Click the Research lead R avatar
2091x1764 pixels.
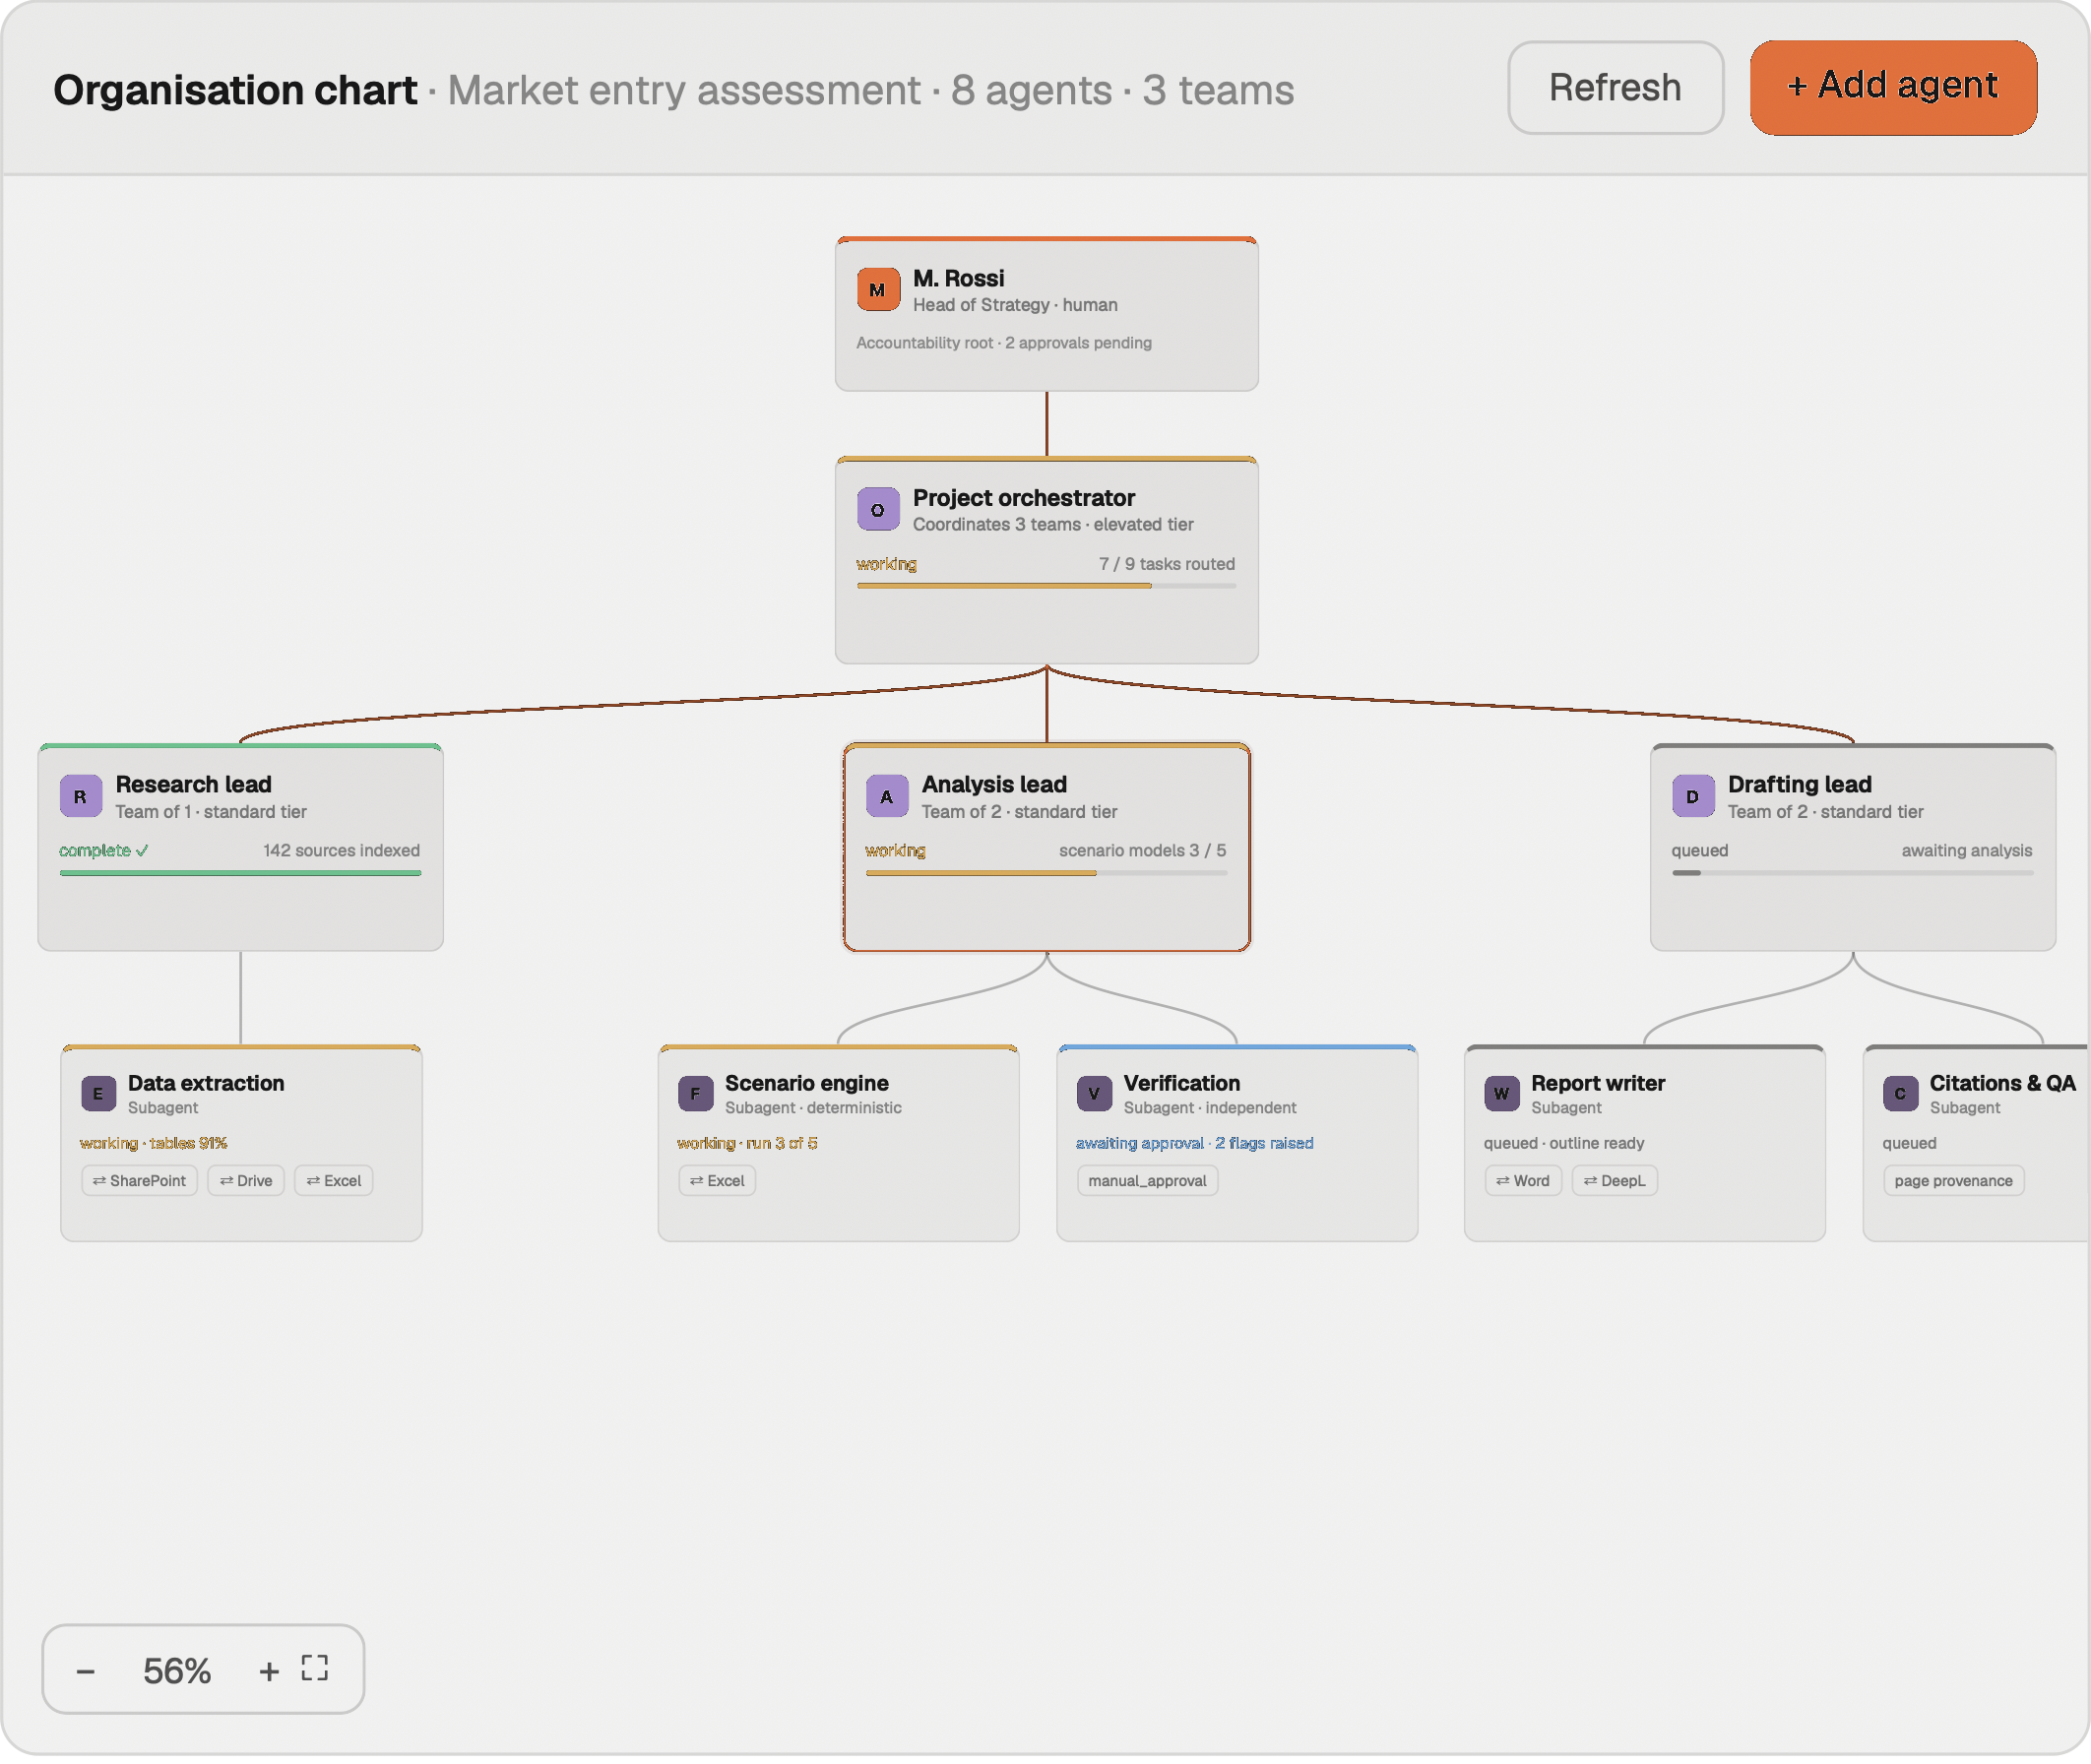pos(81,796)
